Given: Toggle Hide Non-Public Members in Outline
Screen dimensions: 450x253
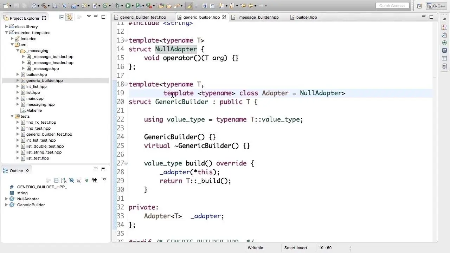Looking at the screenshot, I should click(87, 180).
